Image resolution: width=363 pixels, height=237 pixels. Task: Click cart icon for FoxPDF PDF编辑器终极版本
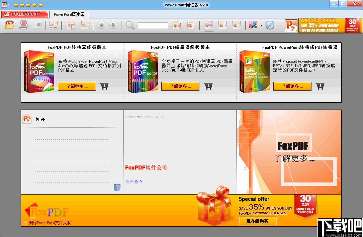pos(208,86)
